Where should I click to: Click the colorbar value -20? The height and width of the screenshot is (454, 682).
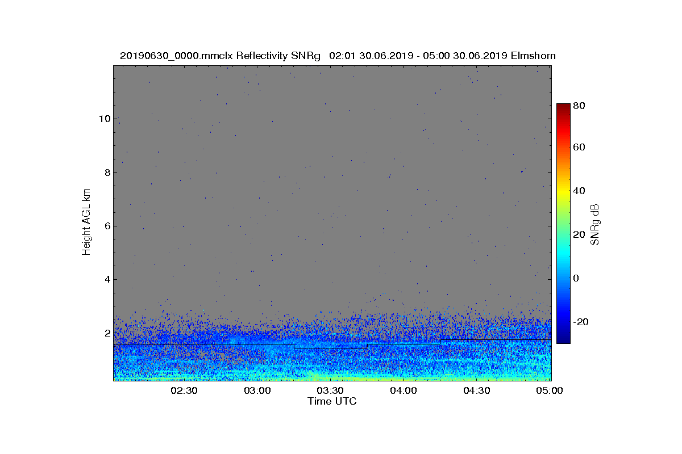(x=581, y=322)
